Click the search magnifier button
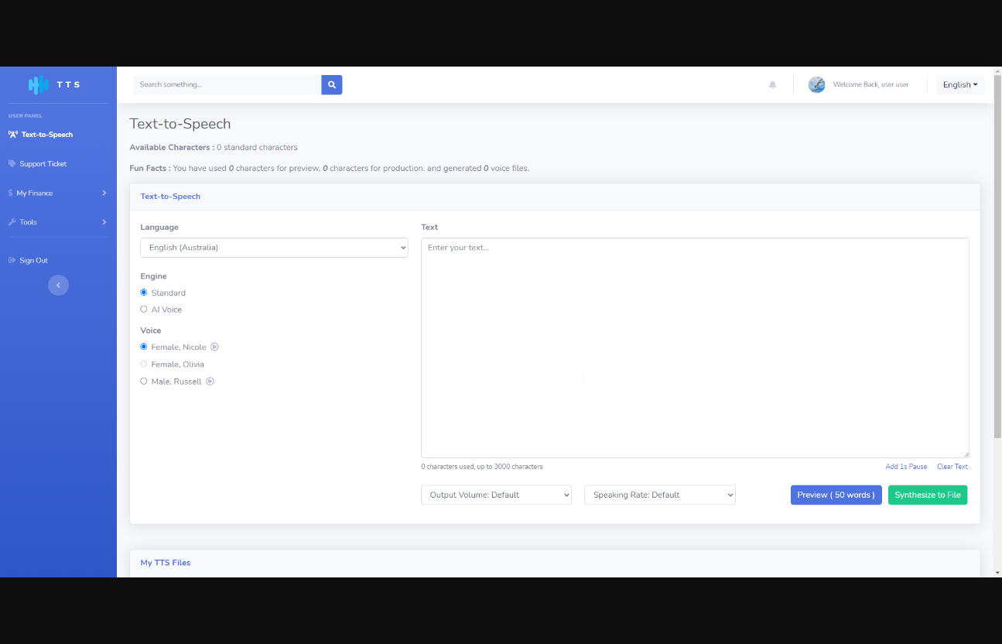This screenshot has height=644, width=1002. click(x=331, y=85)
